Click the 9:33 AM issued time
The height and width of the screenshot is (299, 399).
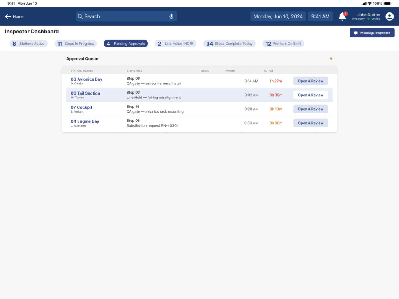click(251, 123)
